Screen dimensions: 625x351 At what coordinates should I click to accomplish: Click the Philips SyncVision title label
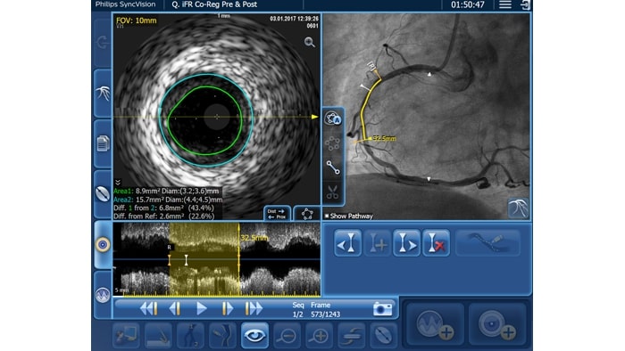(x=125, y=4)
